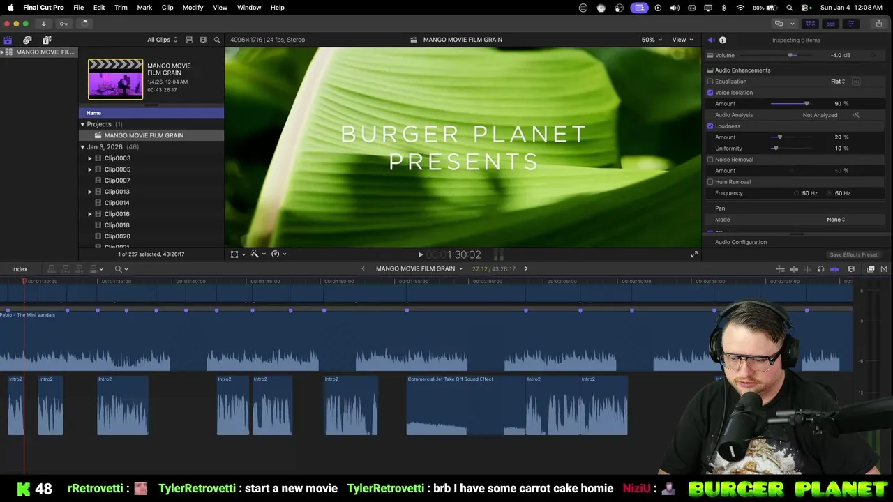
Task: Click the browser search magnifier icon
Action: click(x=217, y=40)
